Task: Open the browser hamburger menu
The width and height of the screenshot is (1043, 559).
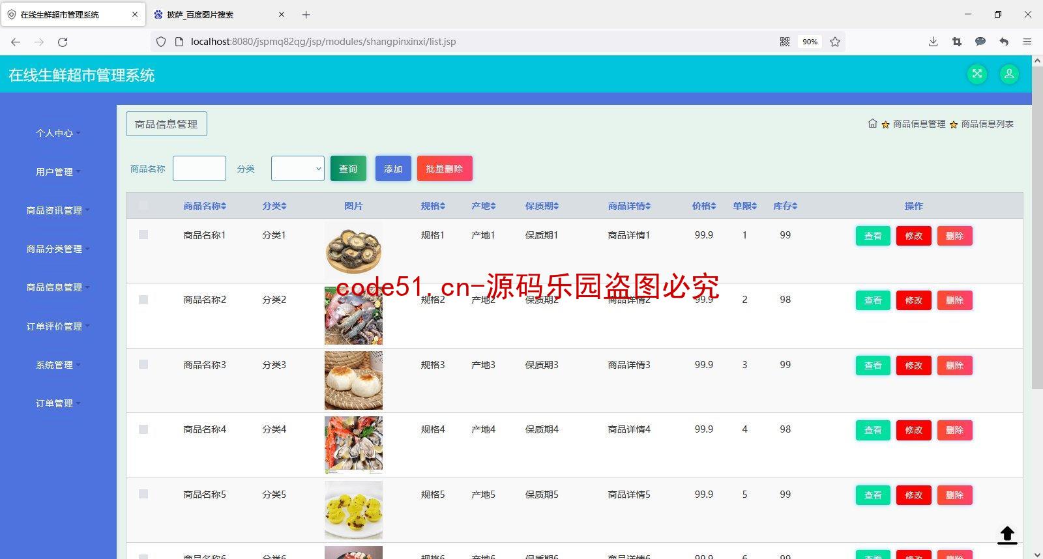Action: click(x=1027, y=42)
